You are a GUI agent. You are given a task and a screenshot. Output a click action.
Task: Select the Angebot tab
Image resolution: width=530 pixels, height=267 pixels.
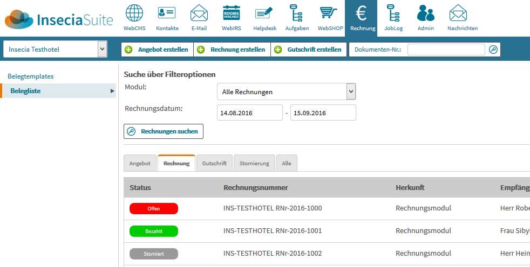tap(140, 164)
